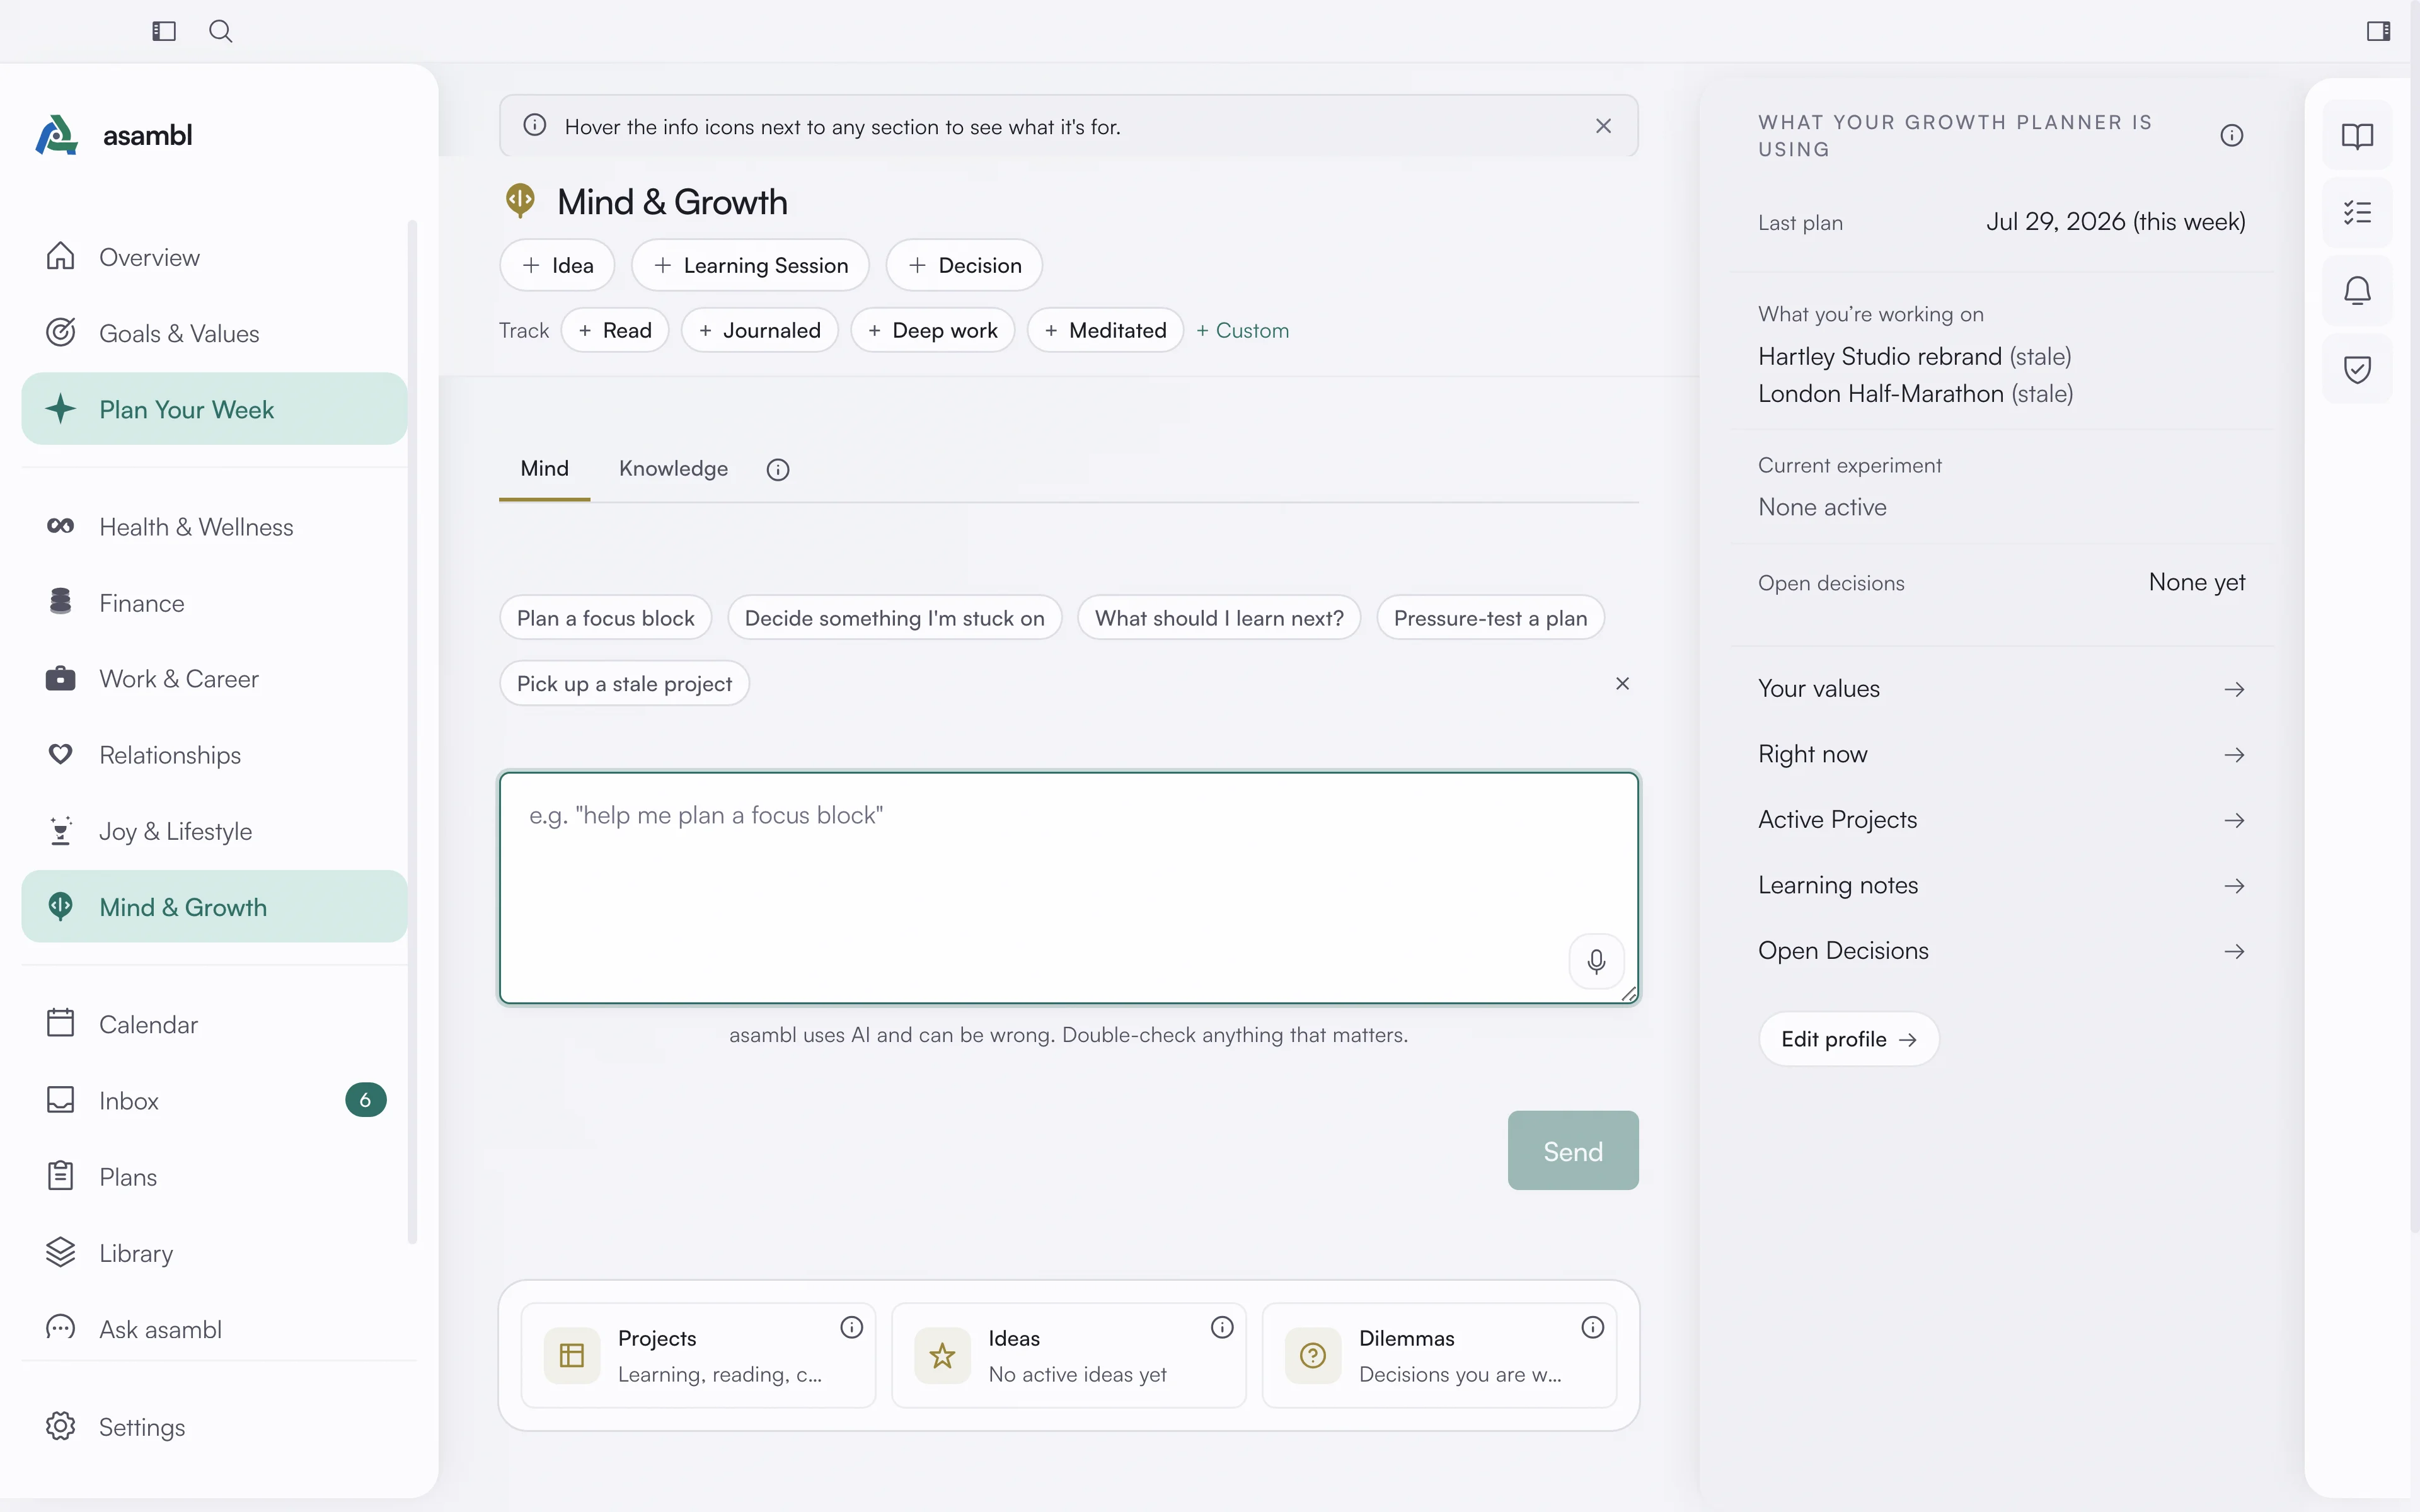This screenshot has height=1512, width=2420.
Task: Select Mind & Growth in sidebar
Action: (x=214, y=907)
